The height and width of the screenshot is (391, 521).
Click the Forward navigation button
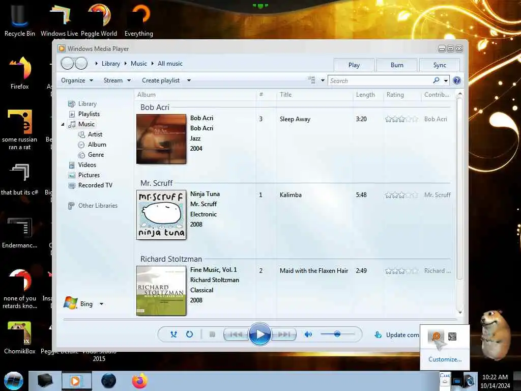[x=81, y=63]
